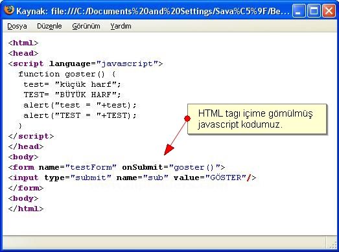Click the closing </script> tag line
This screenshot has width=339, height=252.
[31, 136]
